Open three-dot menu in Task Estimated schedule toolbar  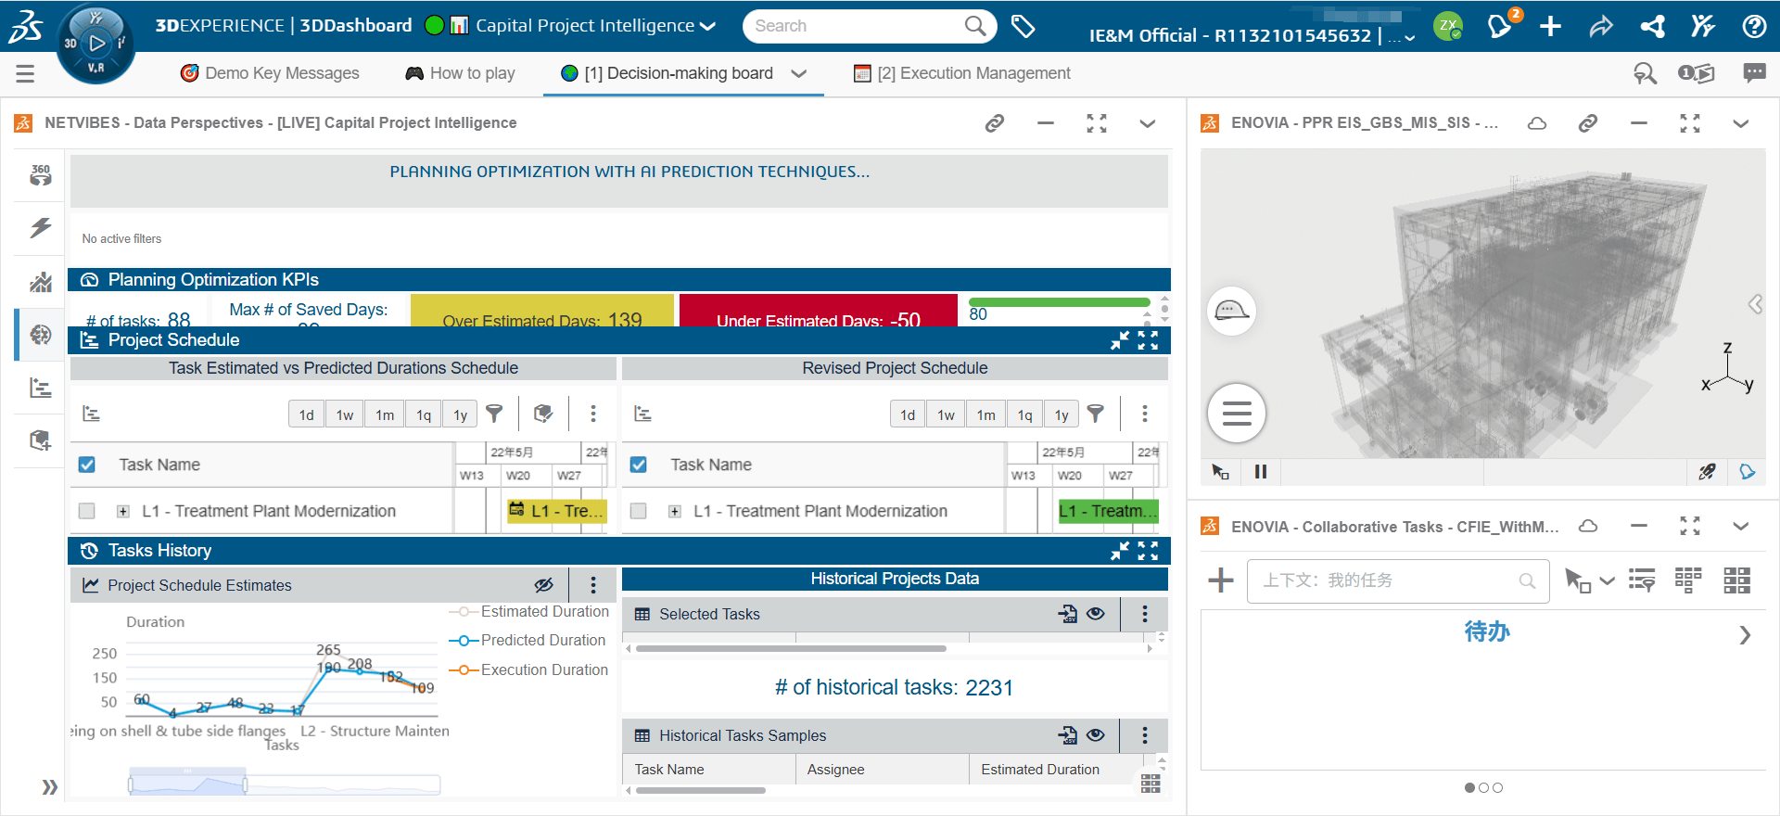click(593, 414)
